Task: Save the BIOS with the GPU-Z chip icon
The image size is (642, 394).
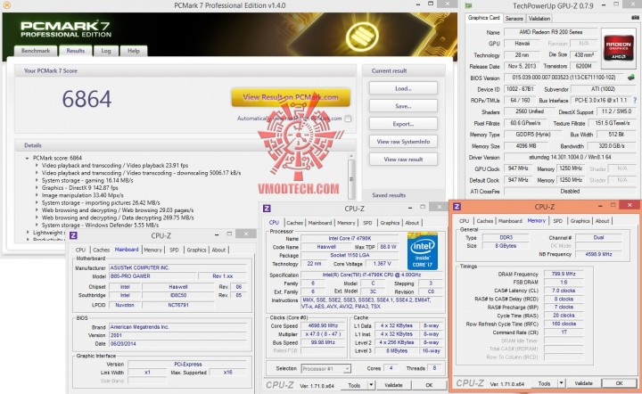Action: click(x=631, y=77)
